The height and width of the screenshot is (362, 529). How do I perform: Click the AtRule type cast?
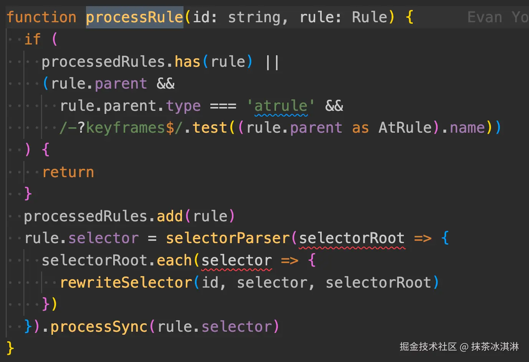(405, 128)
